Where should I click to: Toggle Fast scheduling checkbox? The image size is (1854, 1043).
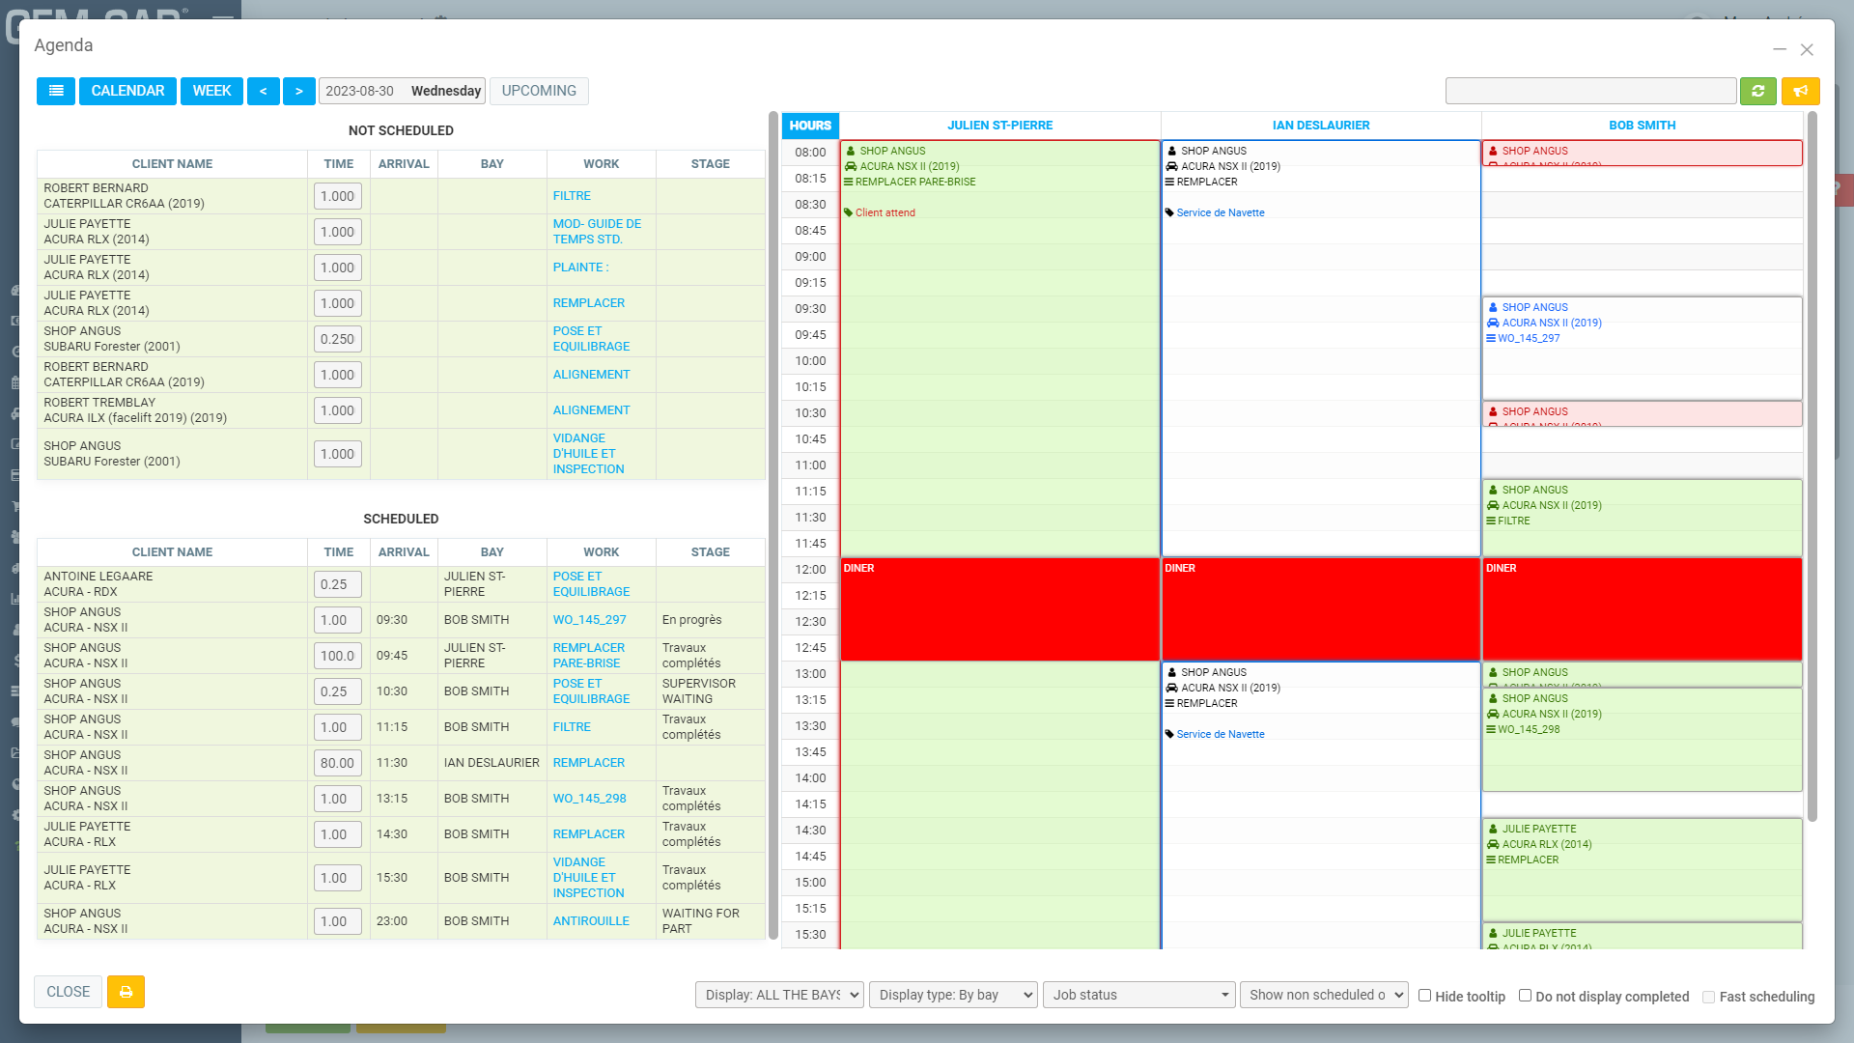[1708, 996]
